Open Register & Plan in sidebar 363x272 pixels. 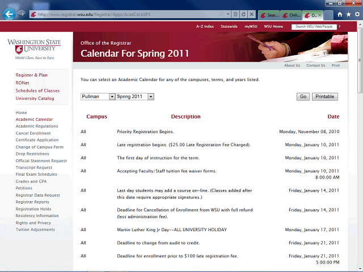click(32, 75)
